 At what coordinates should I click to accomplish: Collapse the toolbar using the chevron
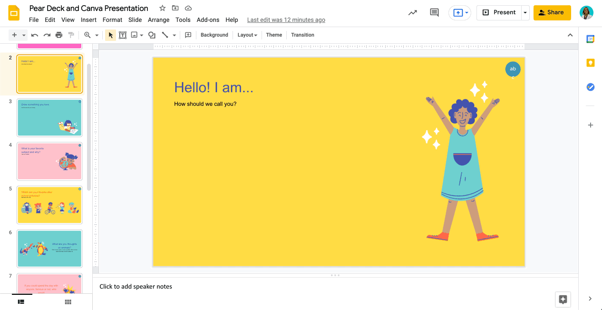[x=570, y=35]
